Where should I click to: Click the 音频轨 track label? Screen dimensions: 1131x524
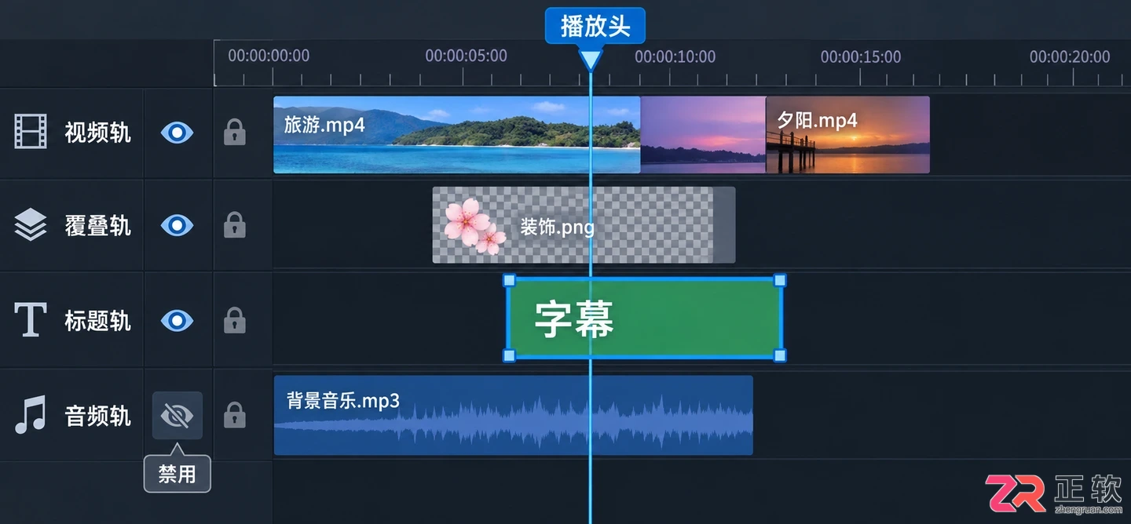point(97,416)
